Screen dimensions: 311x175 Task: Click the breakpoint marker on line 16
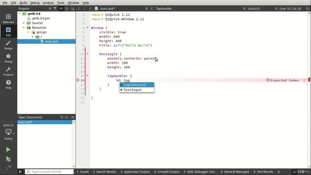pyautogui.click(x=78, y=80)
